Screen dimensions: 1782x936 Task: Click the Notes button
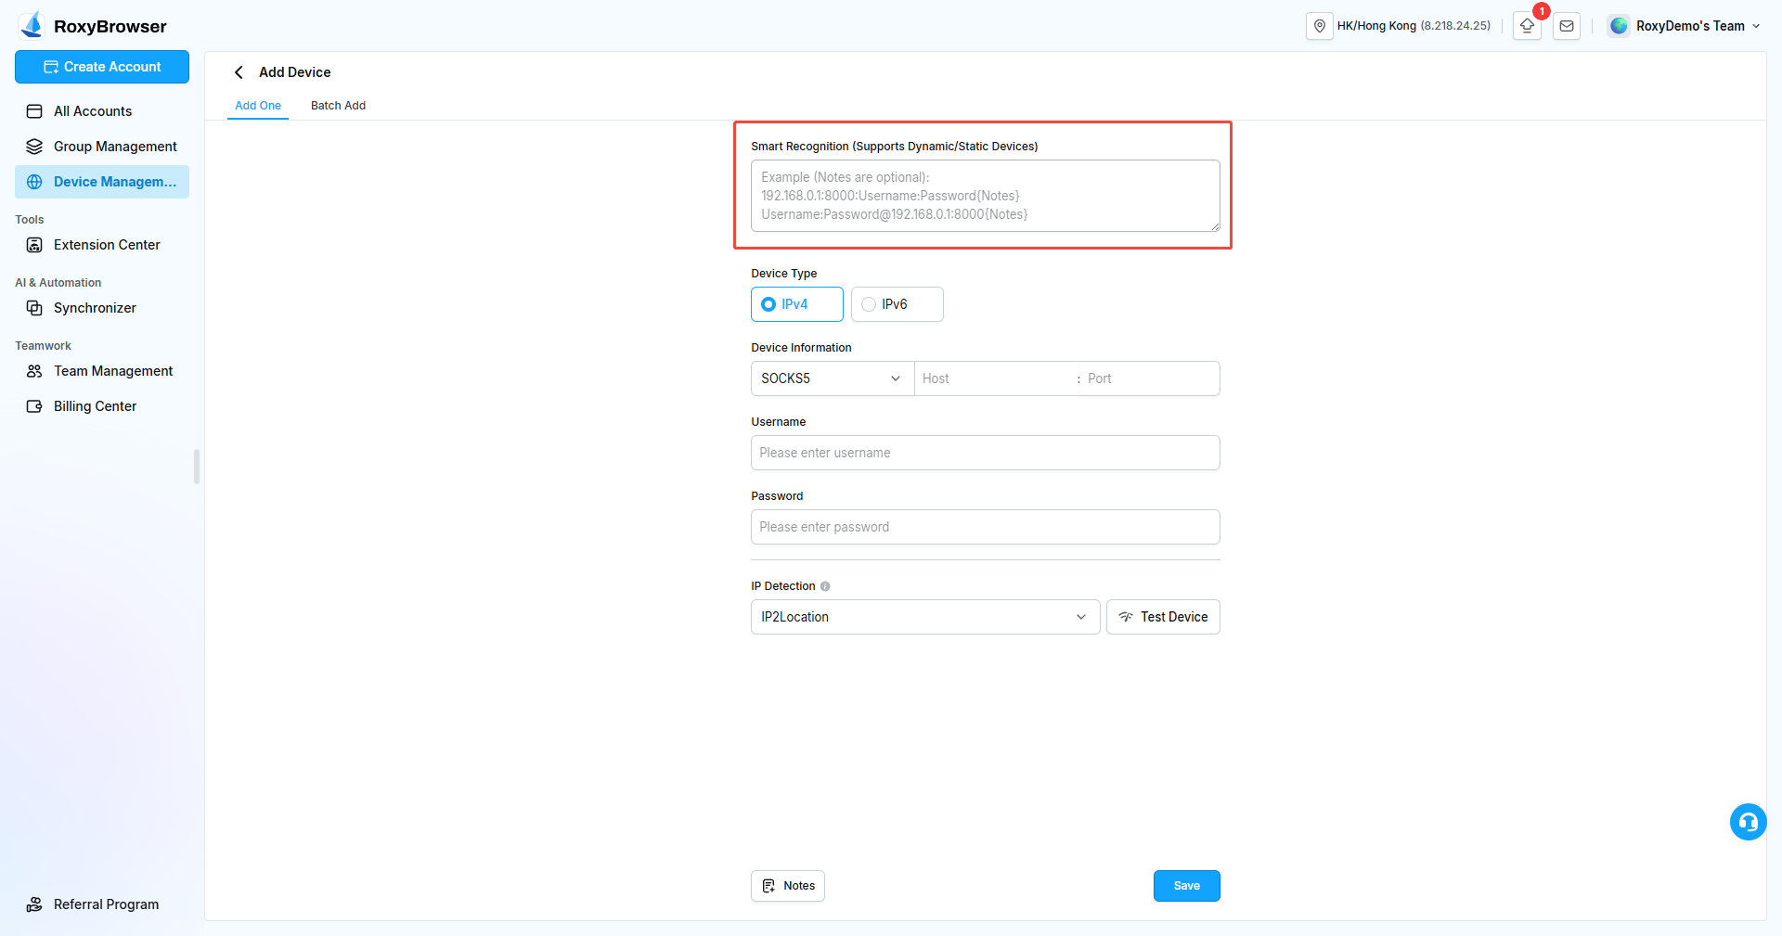[788, 886]
